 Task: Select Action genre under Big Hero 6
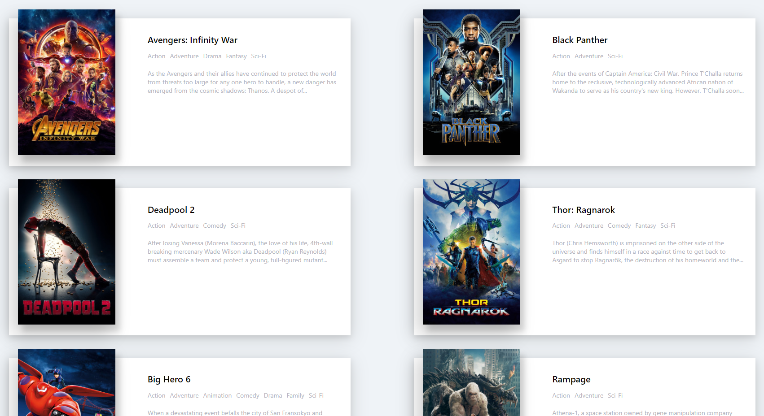point(157,395)
